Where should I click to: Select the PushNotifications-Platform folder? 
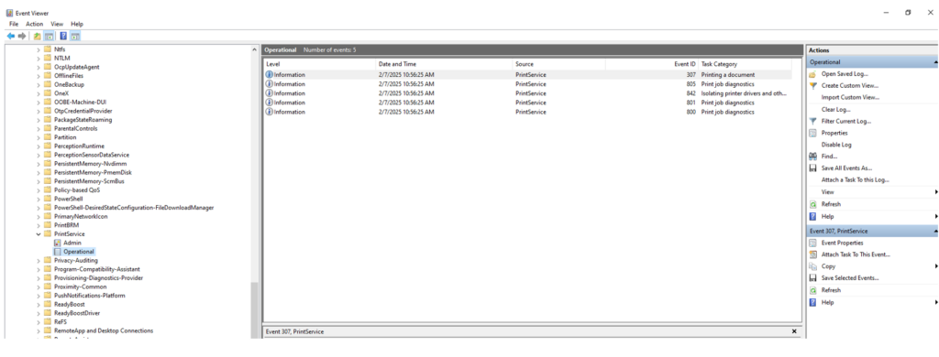(89, 296)
